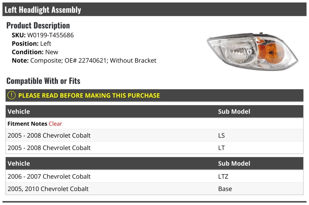Click the Compatible With or Fits heading

(x=43, y=81)
